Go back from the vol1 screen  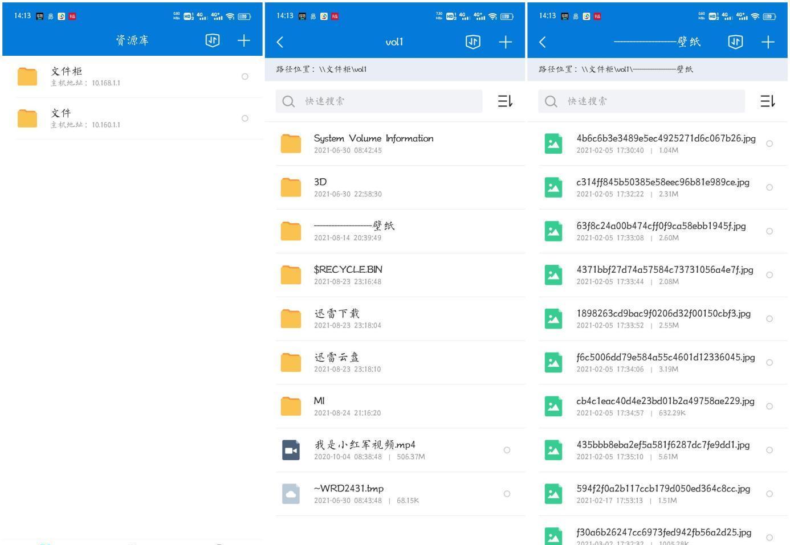click(x=280, y=42)
